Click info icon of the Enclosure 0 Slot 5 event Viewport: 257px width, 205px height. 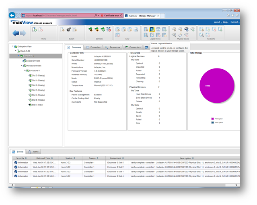[16, 163]
